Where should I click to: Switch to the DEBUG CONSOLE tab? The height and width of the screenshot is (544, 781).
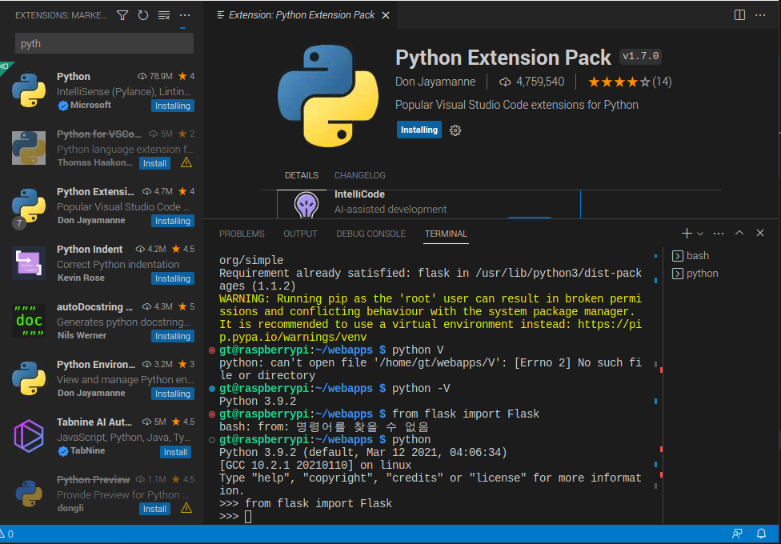coord(370,234)
